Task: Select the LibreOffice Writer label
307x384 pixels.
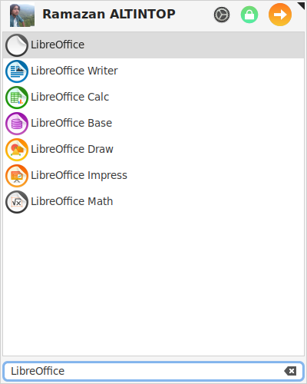Action: coord(74,71)
